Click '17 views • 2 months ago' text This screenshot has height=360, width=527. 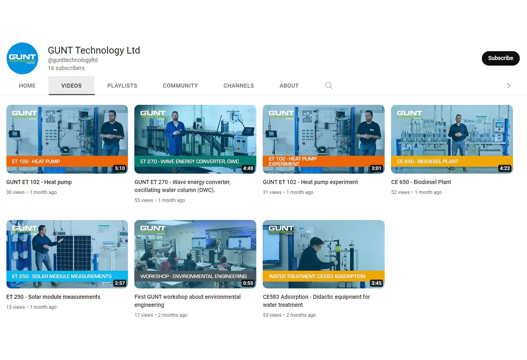click(161, 315)
